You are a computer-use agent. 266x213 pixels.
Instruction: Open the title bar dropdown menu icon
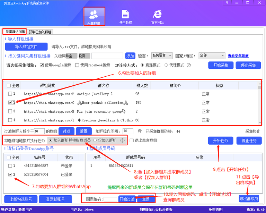pyautogui.click(x=227, y=3)
